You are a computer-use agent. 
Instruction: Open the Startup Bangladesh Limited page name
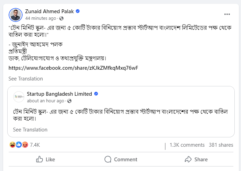click(x=59, y=94)
